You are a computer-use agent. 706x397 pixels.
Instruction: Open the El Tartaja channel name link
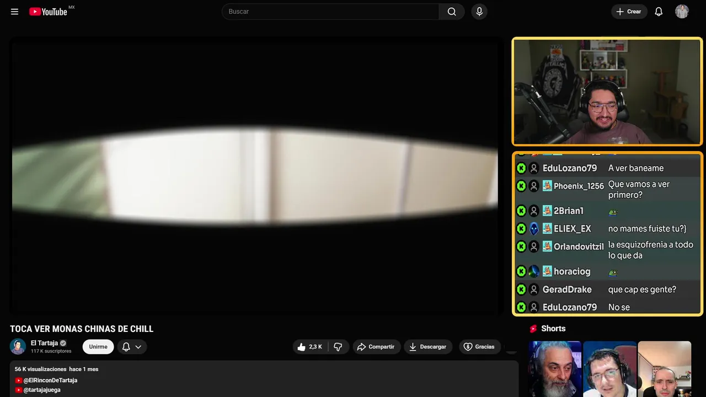click(44, 343)
